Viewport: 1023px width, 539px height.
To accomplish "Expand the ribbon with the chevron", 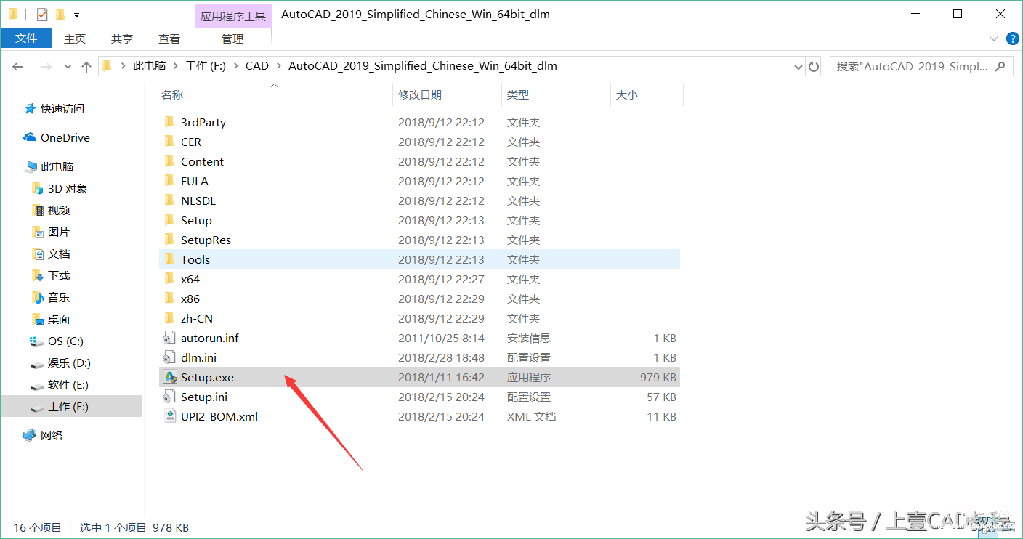I will (994, 38).
